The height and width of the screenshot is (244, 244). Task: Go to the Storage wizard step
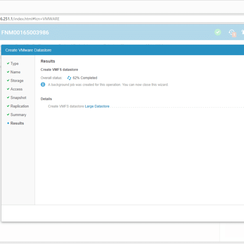coord(17,80)
